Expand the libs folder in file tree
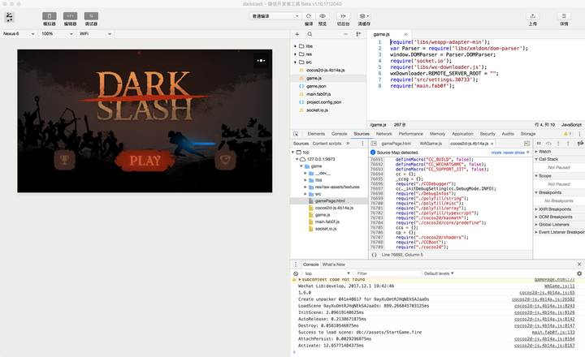Viewport: 585px width, 357px height. [x=295, y=46]
